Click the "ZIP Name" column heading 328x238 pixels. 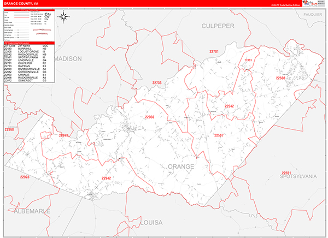[x=24, y=46]
